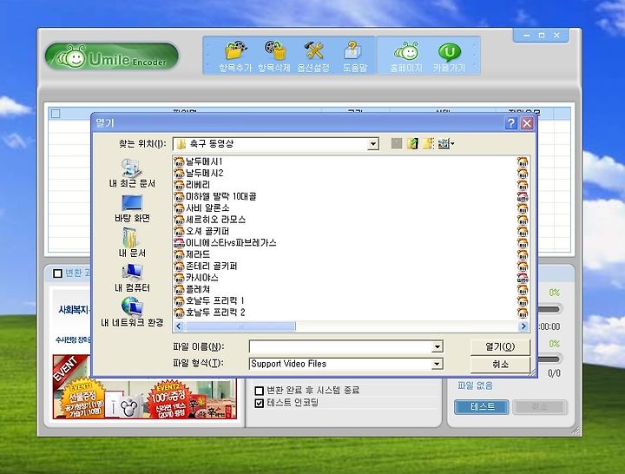Go to 내 컴퓨터 my computer
This screenshot has height=474, width=625.
click(x=132, y=278)
